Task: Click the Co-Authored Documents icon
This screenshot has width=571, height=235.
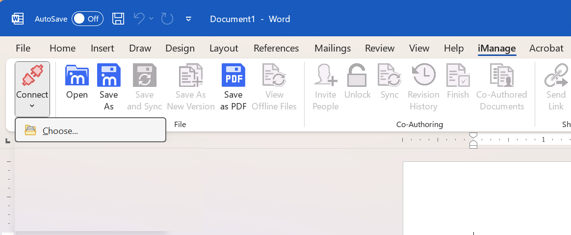Action: [x=501, y=76]
